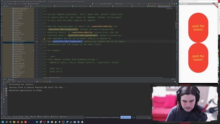Click [updateShouldNotifyDependent] reference on line 48
The image size is (220, 124).
coord(63,29)
